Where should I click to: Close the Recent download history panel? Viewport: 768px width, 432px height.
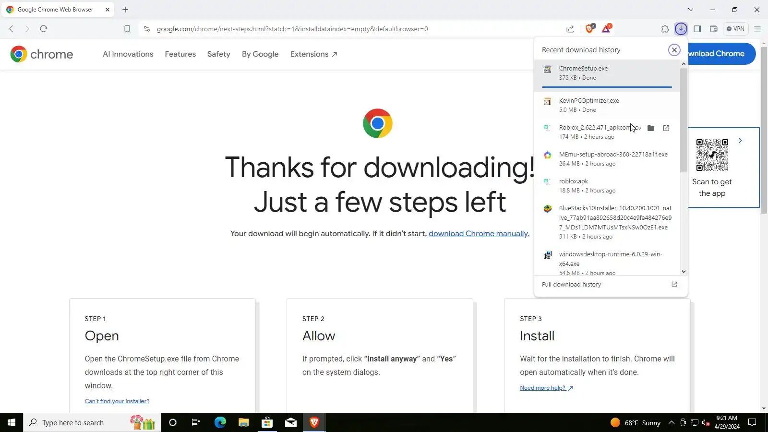coord(674,50)
